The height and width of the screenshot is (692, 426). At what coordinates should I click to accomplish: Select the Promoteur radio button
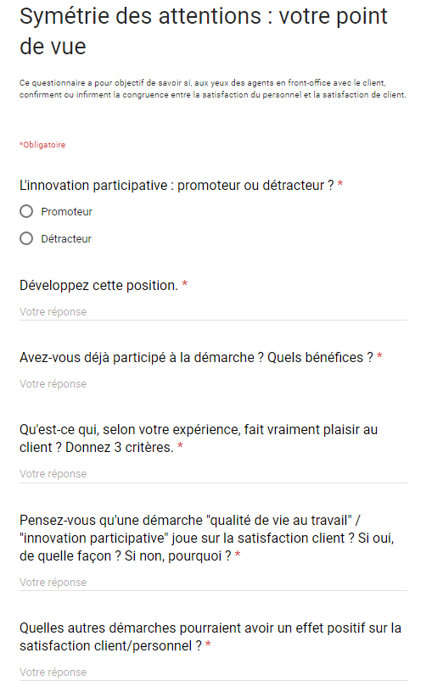(26, 211)
